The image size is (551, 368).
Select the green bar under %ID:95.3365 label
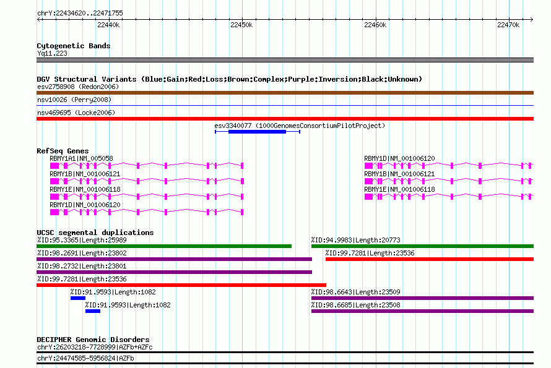164,246
